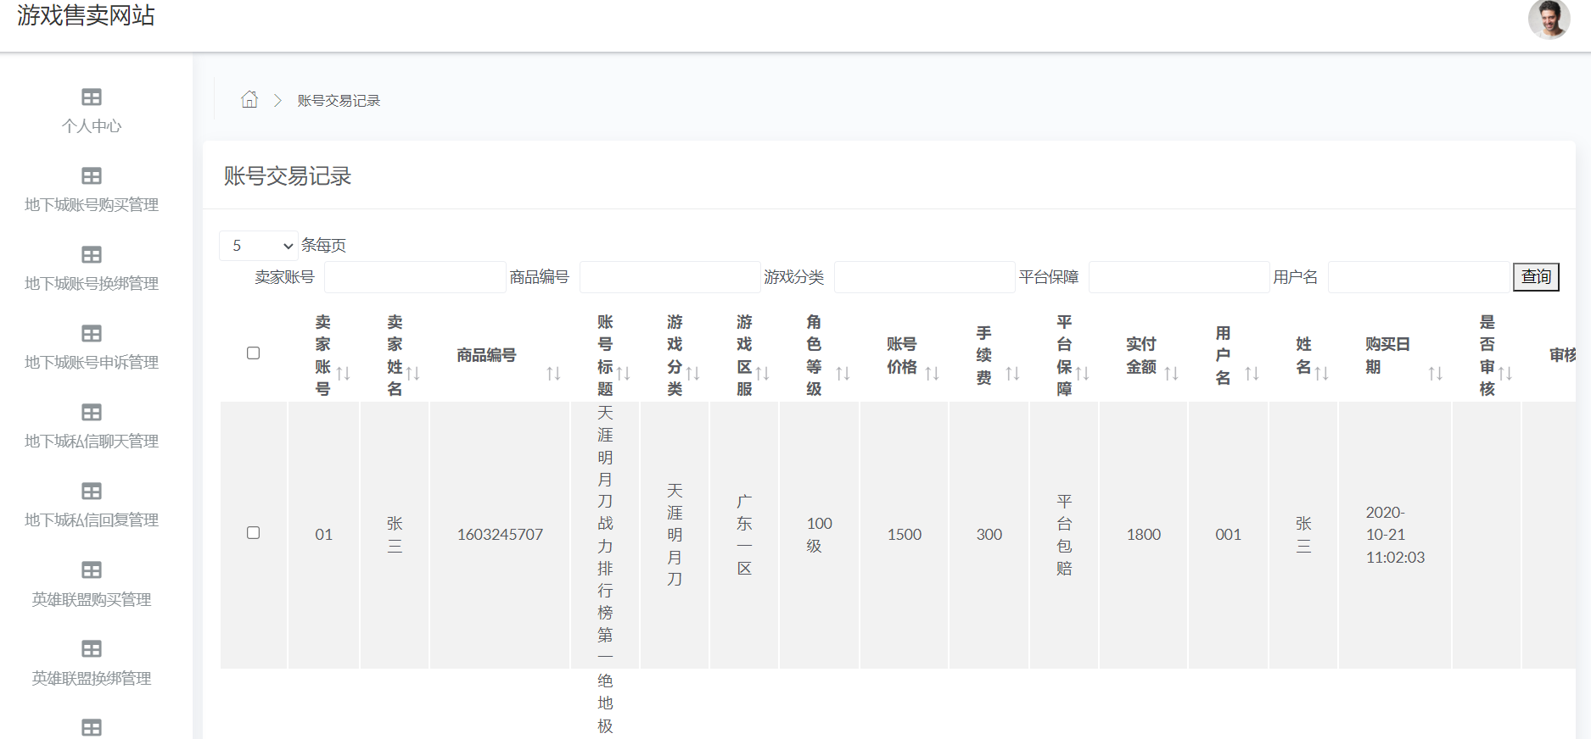
Task: Sort by 卖家姓名 column arrows
Action: (x=412, y=374)
